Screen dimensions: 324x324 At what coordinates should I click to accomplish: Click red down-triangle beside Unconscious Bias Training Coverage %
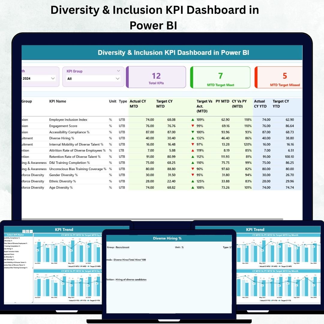pyautogui.click(x=193, y=169)
